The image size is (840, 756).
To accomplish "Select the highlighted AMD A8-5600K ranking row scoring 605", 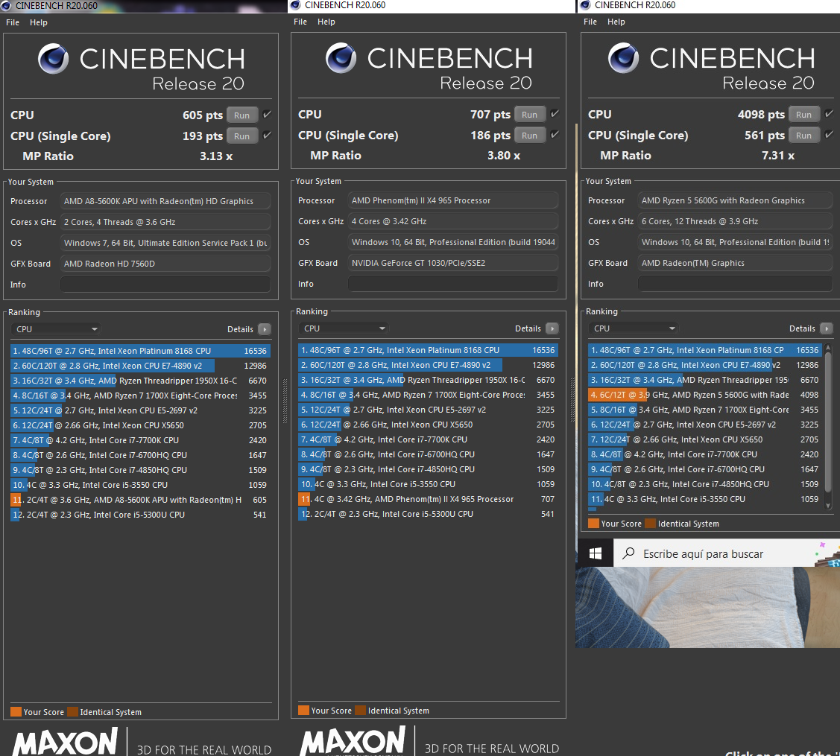I will (140, 500).
